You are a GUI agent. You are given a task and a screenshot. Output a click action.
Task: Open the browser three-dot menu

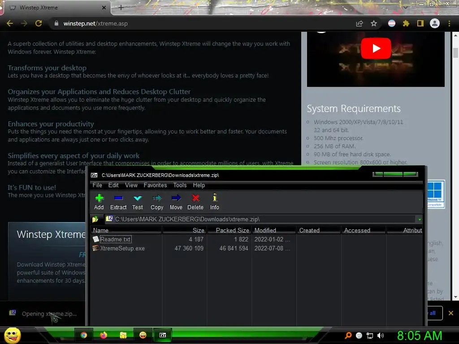tap(449, 23)
